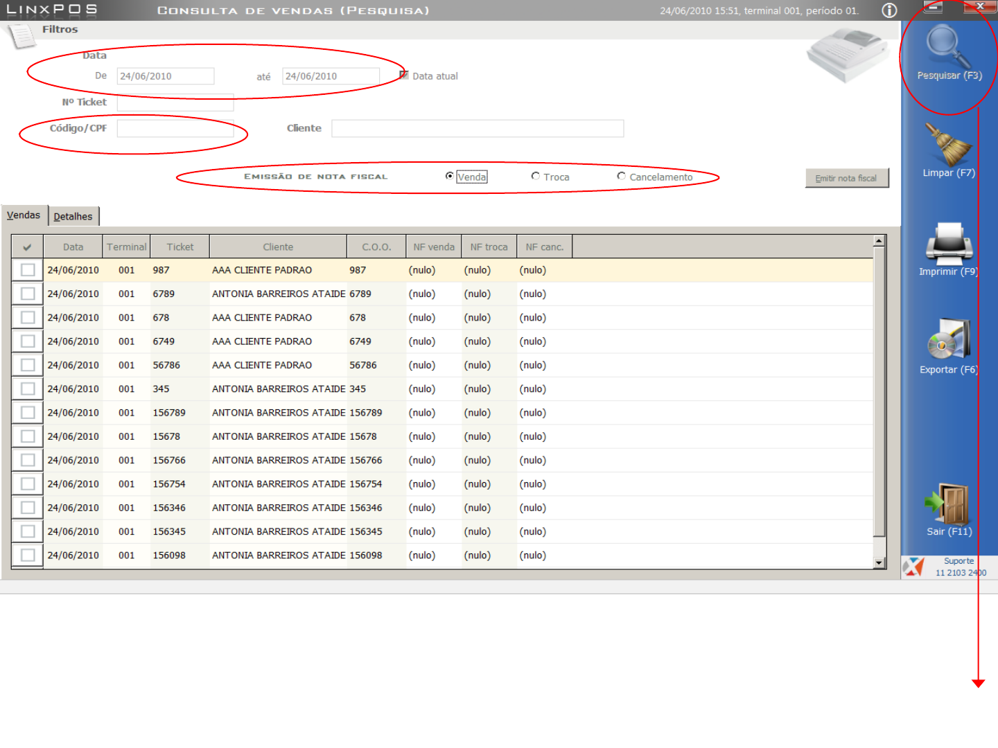Click the Limpar (F7) broom icon
998x748 pixels.
(x=948, y=144)
